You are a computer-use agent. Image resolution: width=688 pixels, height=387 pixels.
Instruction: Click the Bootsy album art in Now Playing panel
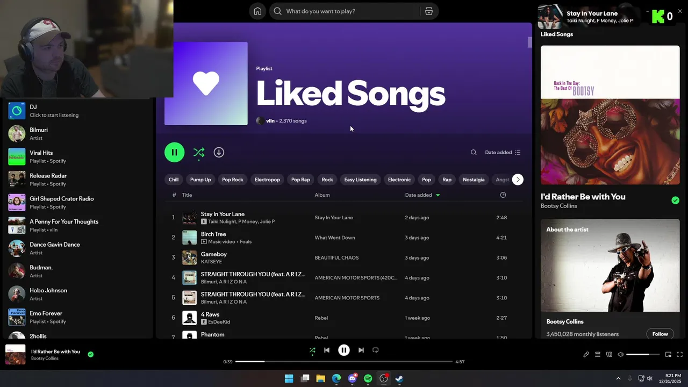tap(610, 115)
